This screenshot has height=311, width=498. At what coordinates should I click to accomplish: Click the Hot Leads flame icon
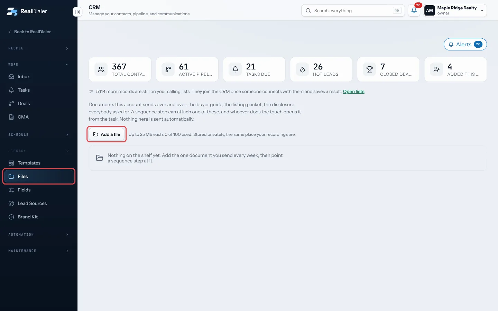302,69
